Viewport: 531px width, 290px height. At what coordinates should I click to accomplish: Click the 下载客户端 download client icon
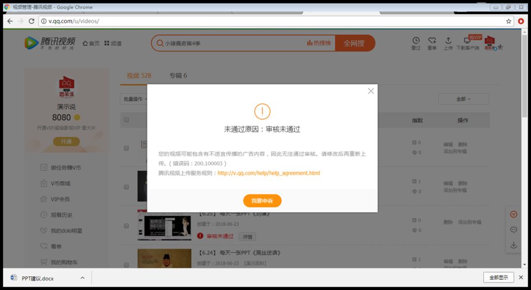click(468, 43)
